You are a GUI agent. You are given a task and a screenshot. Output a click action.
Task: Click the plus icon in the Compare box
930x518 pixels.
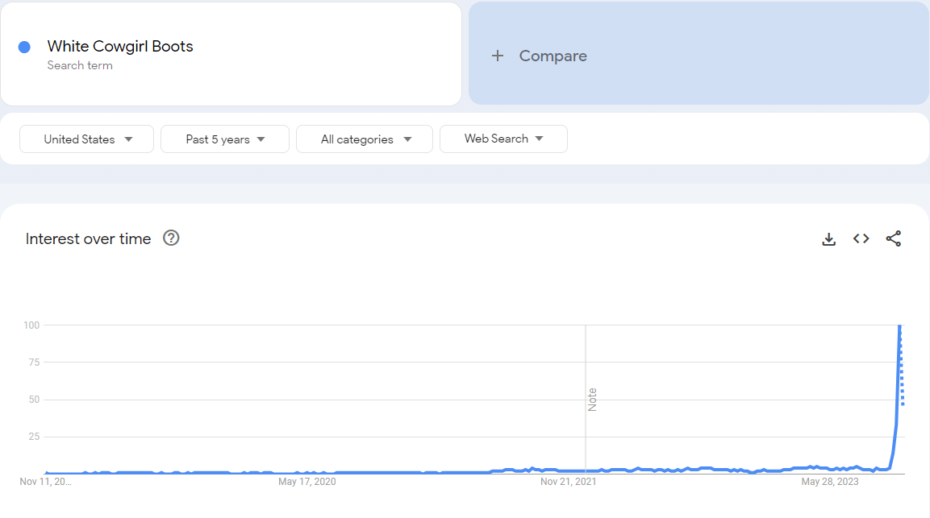click(498, 56)
